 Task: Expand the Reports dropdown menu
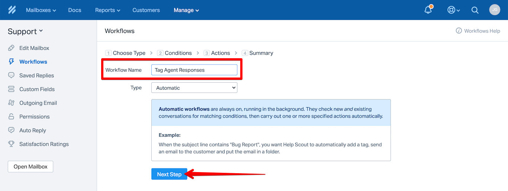[x=107, y=10]
